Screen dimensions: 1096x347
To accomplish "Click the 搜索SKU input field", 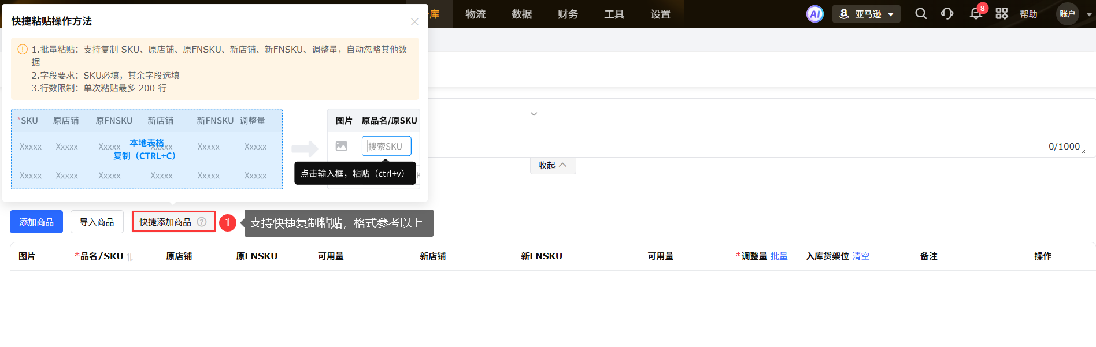I will [x=387, y=146].
